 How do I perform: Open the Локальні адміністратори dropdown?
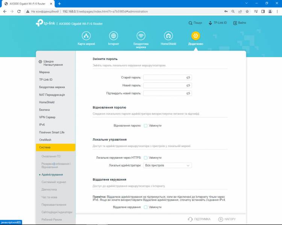(x=167, y=165)
